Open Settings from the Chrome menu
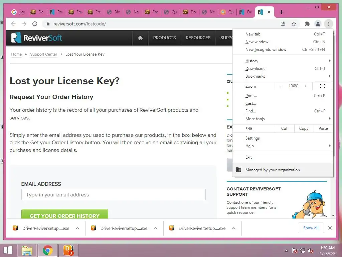The image size is (342, 257). coord(283,138)
